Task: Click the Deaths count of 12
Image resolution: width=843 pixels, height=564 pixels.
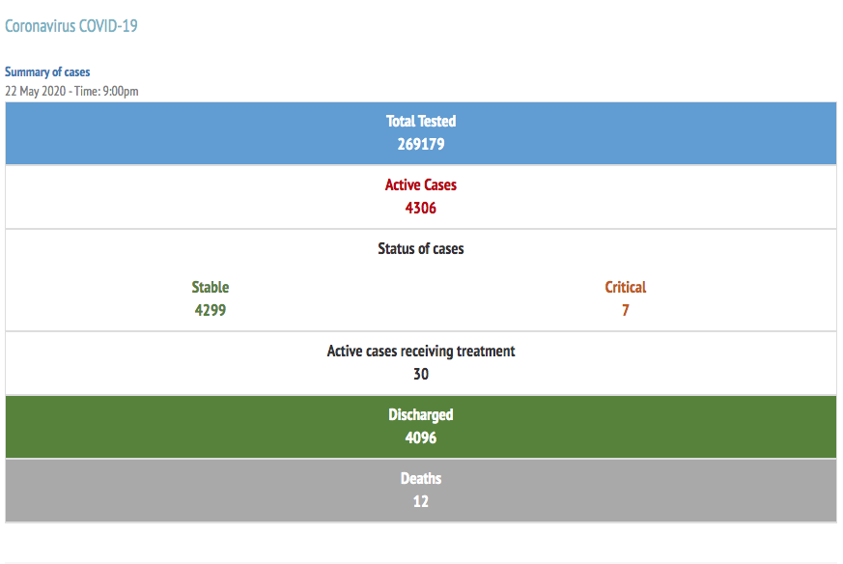Action: coord(421,501)
